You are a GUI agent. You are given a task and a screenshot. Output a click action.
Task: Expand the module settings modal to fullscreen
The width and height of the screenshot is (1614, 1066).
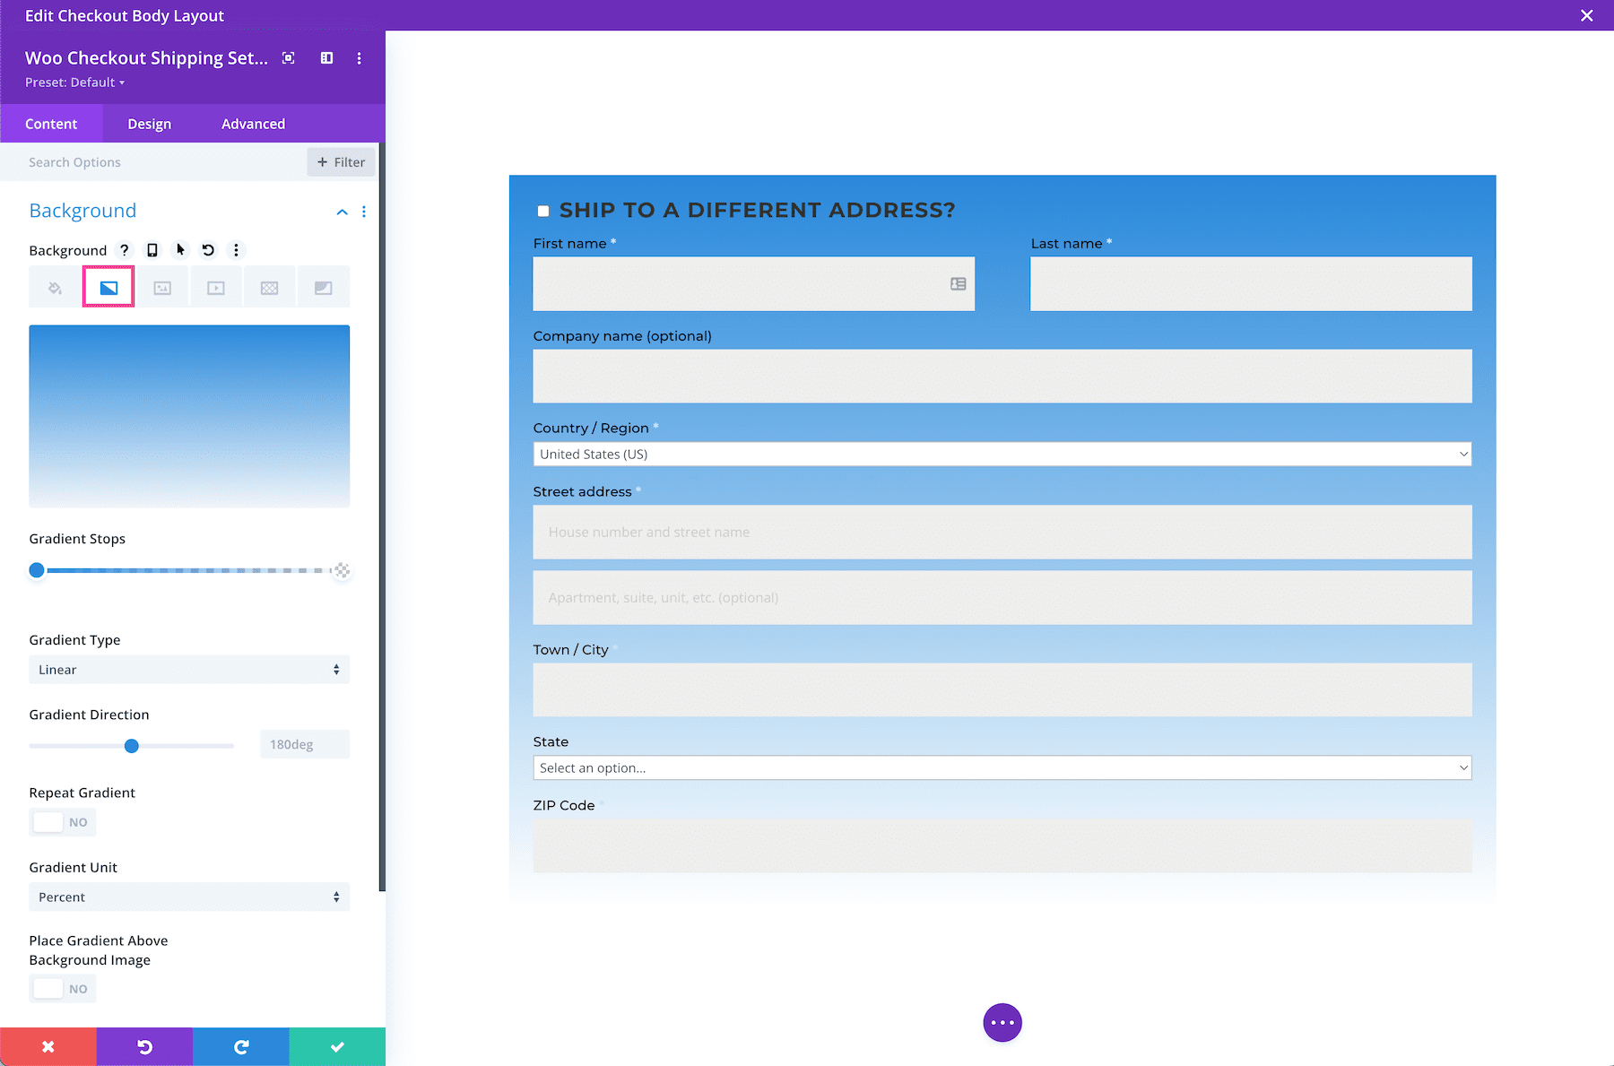[288, 57]
